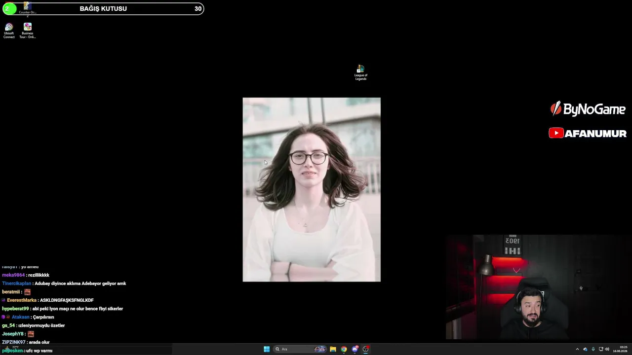Open network settings from the tray

click(600, 349)
